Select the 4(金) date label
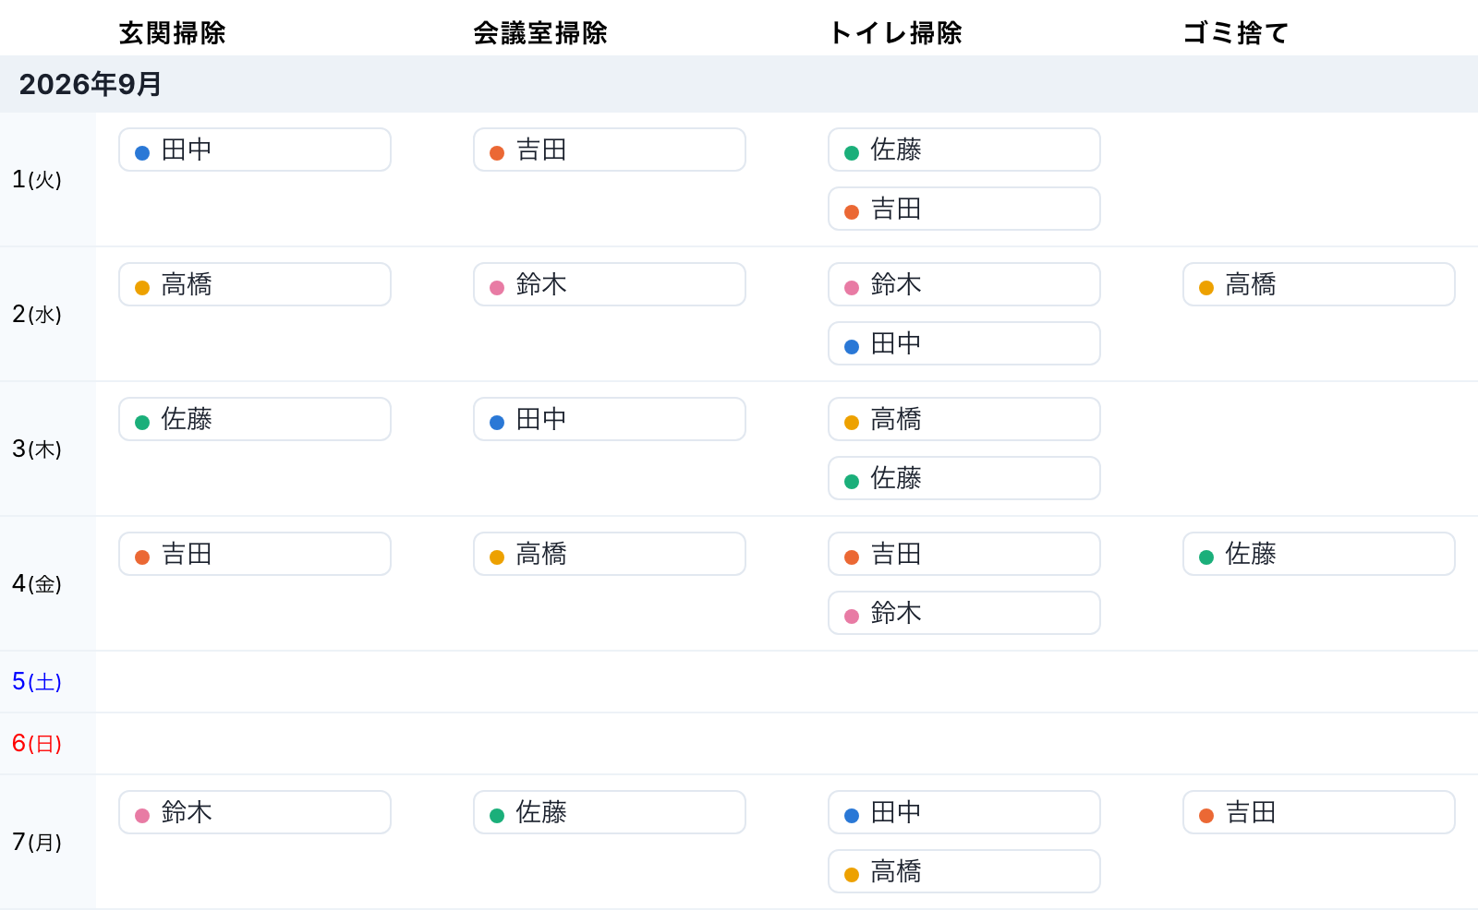1478x910 pixels. click(x=37, y=583)
